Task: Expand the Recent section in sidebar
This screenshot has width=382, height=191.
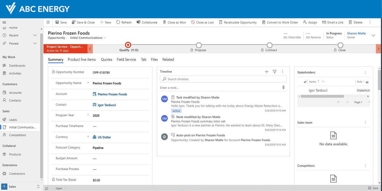Action: pos(35,35)
